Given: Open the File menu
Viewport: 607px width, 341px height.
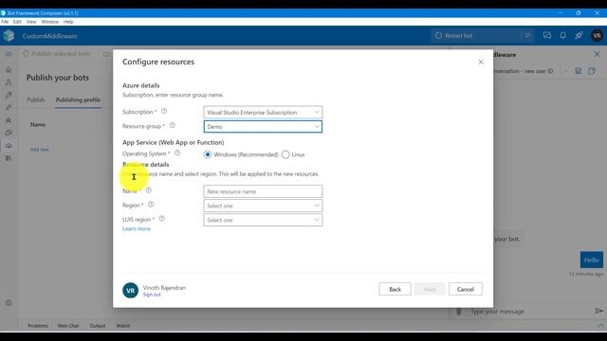Looking at the screenshot, I should point(5,22).
